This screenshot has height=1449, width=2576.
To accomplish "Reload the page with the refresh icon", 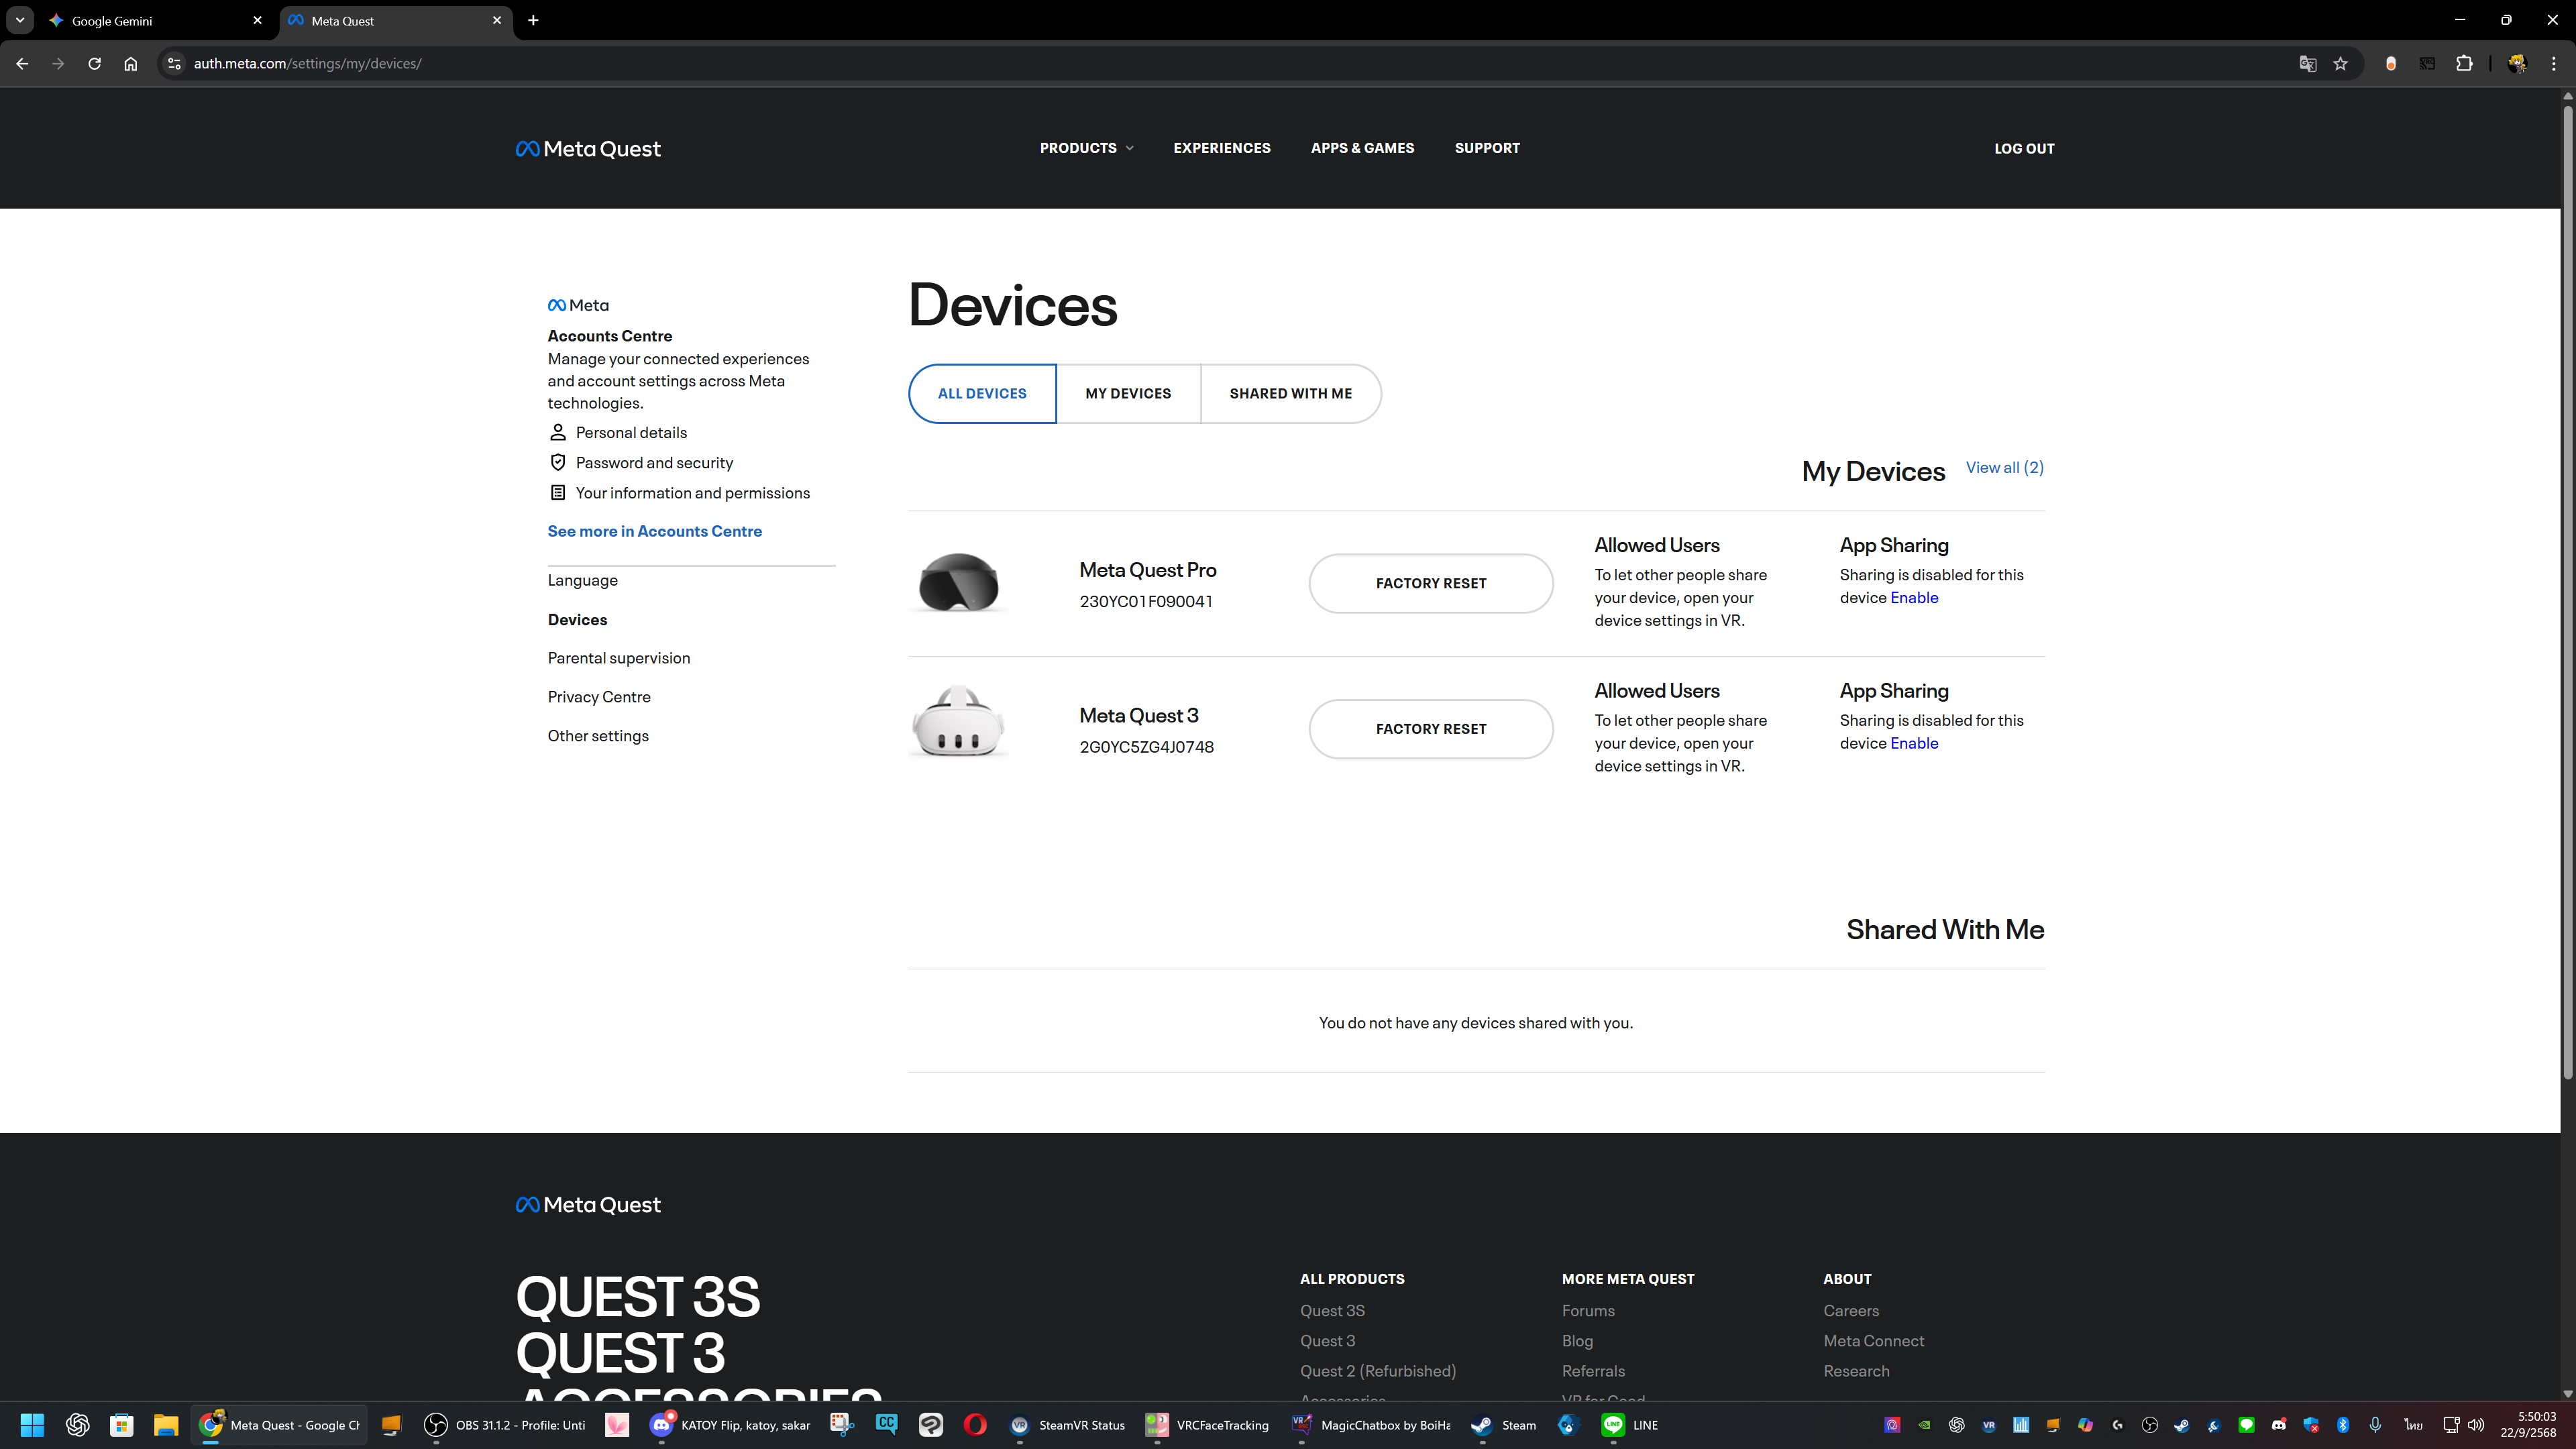I will tap(94, 63).
